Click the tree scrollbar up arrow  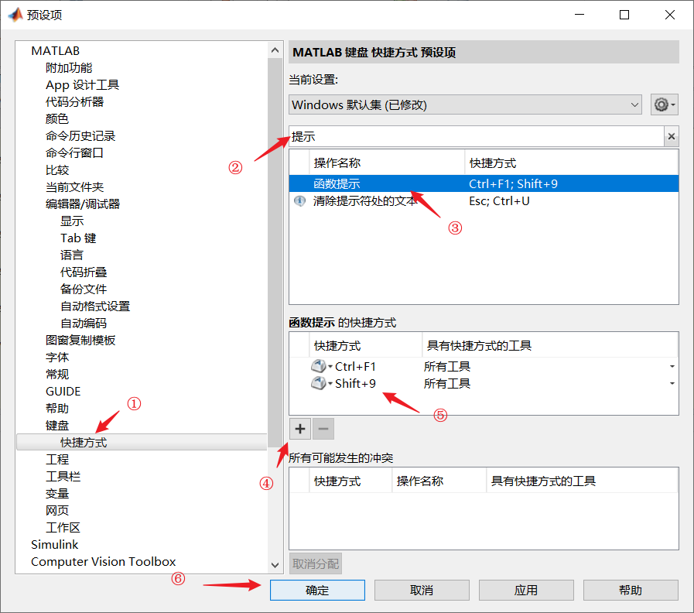coord(275,50)
